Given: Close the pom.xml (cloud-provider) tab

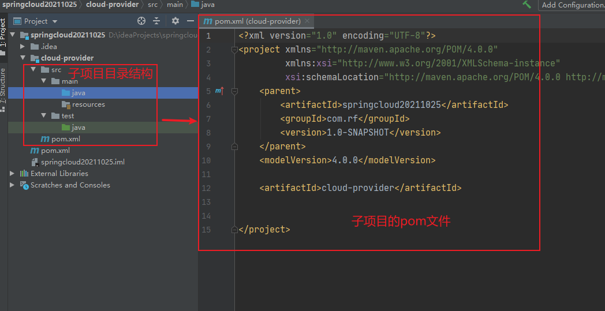Looking at the screenshot, I should (x=307, y=21).
